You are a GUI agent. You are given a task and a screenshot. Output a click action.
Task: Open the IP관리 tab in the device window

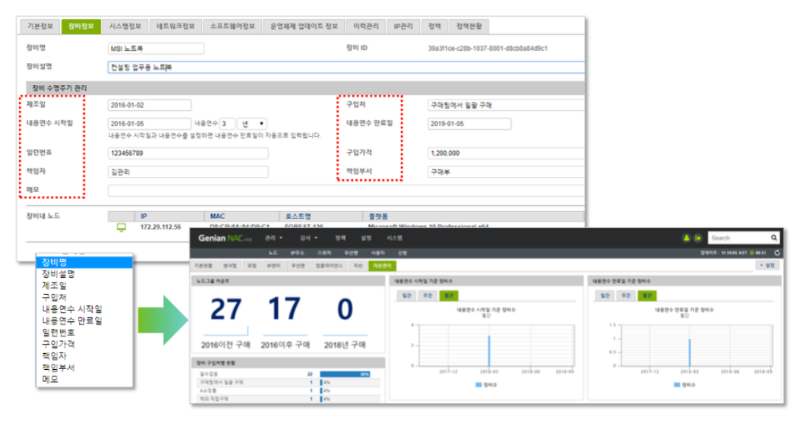pos(403,26)
